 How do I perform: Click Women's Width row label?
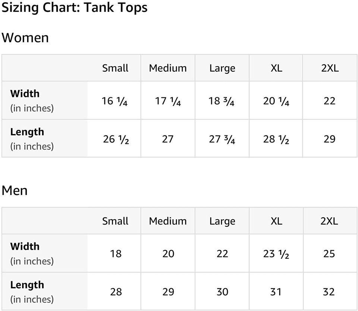tap(25, 94)
